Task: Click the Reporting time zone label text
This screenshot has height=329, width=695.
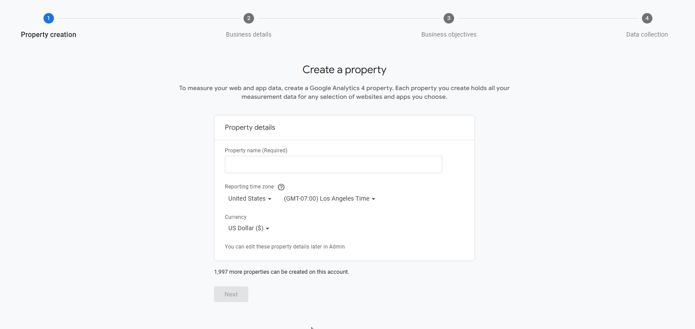Action: [x=249, y=187]
